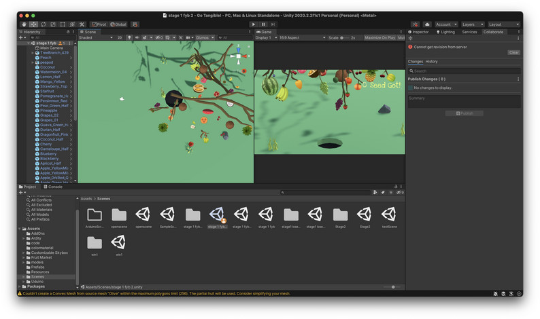Image resolution: width=540 pixels, height=319 pixels.
Task: Select the Rect transform tool
Action: click(x=63, y=24)
